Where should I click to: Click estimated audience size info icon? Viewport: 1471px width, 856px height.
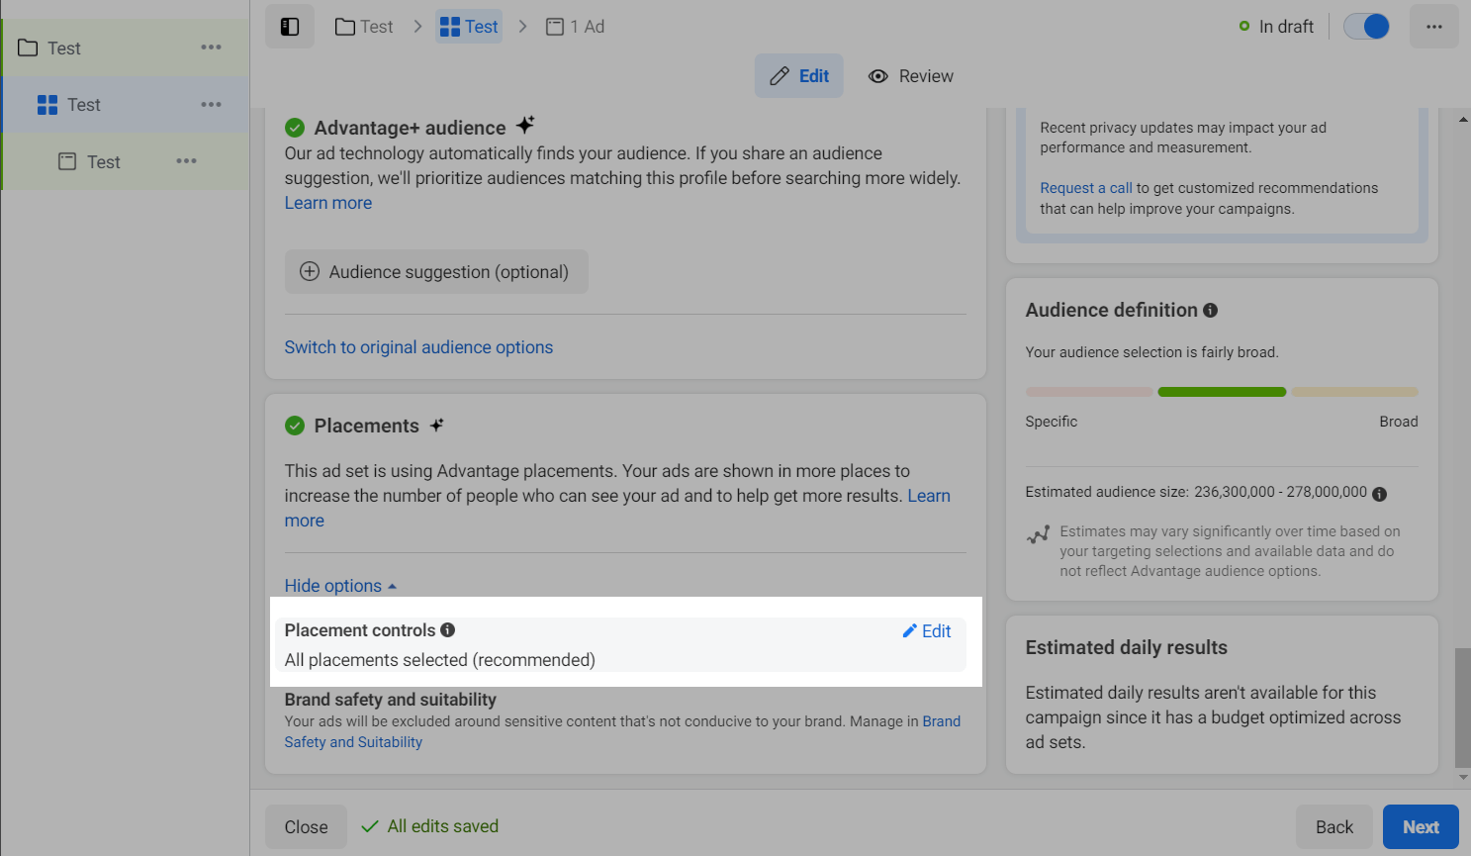tap(1380, 494)
